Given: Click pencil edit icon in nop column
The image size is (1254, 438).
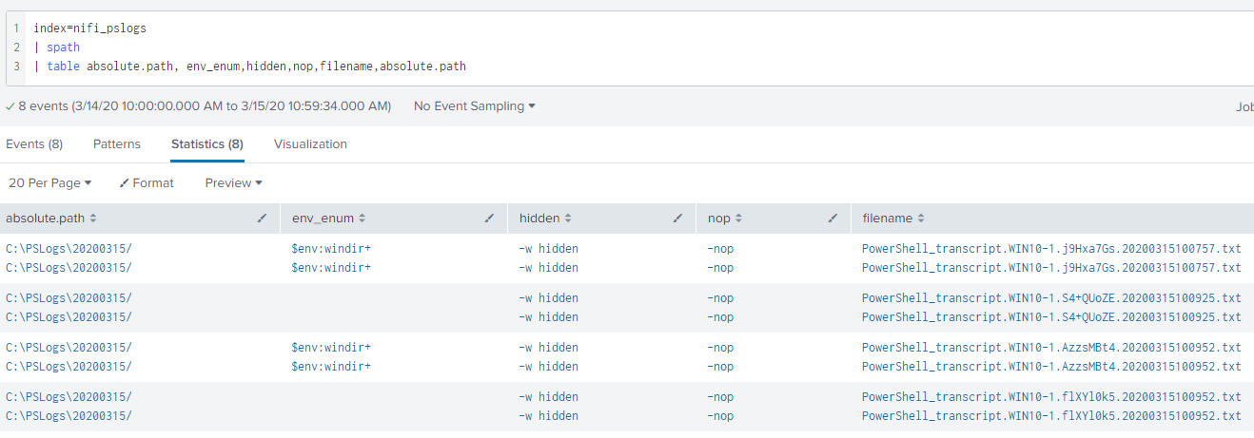Looking at the screenshot, I should click(x=833, y=219).
